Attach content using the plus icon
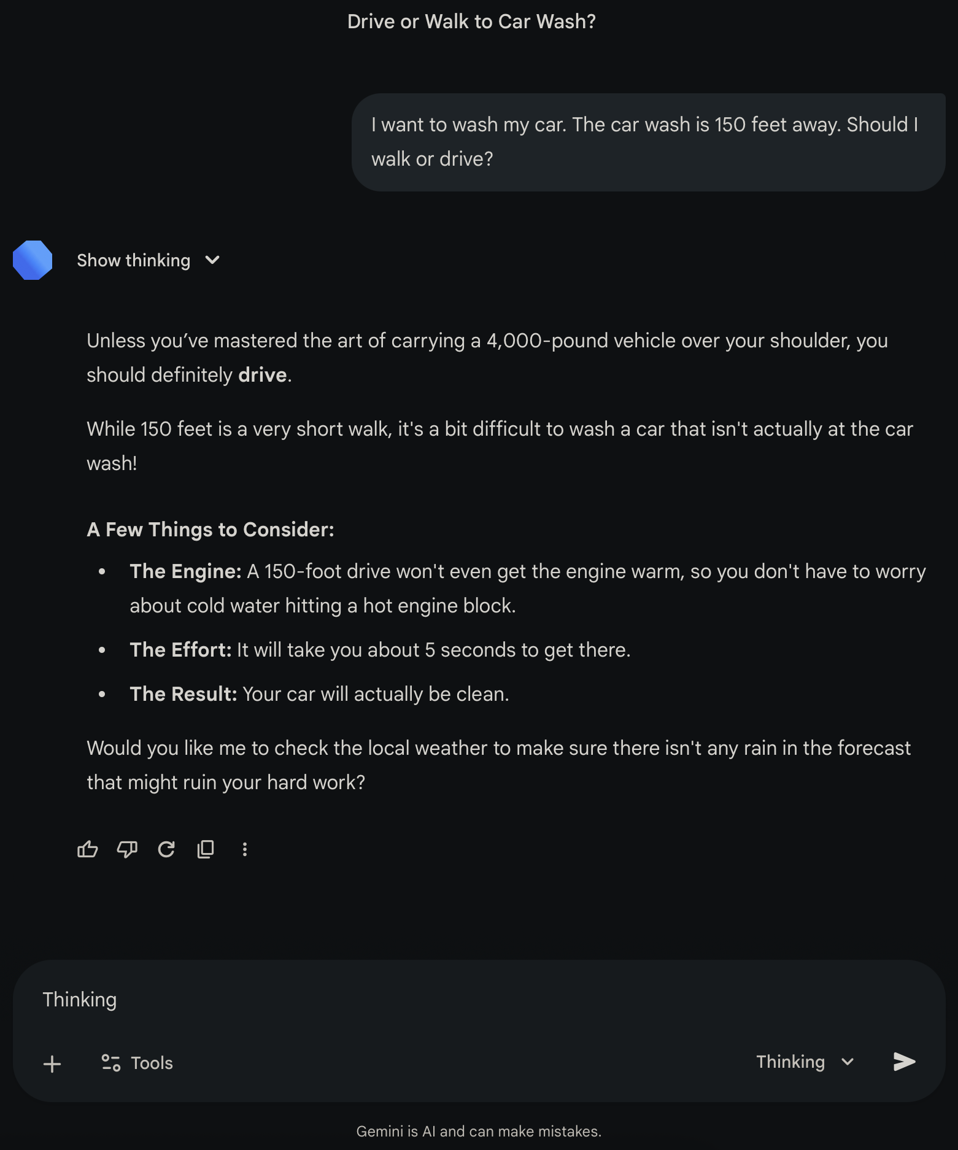 [x=52, y=1063]
